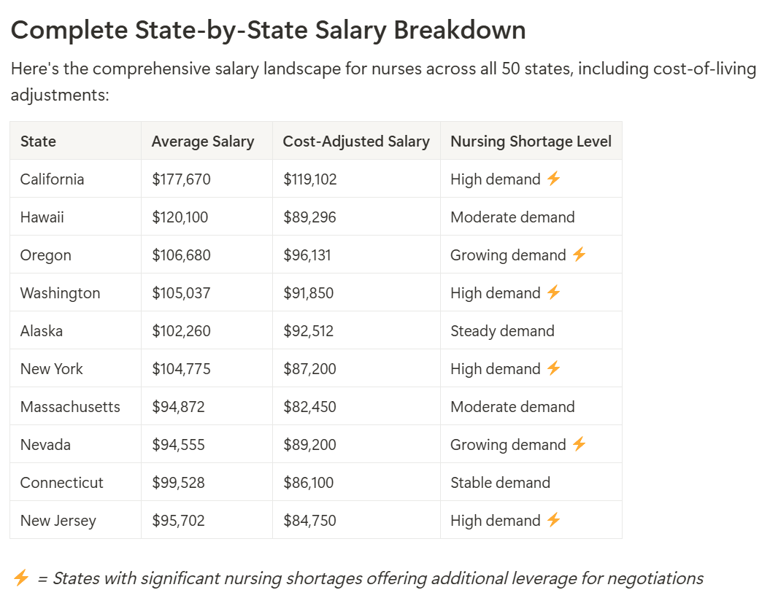Click the lightning bolt in the Washington row

click(x=553, y=292)
